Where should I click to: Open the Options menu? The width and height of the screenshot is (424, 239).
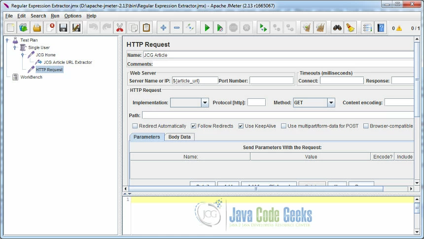(73, 16)
